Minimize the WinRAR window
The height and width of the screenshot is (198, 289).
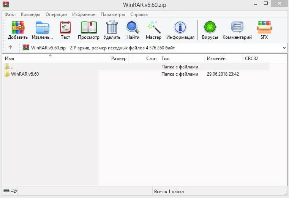(x=256, y=4)
